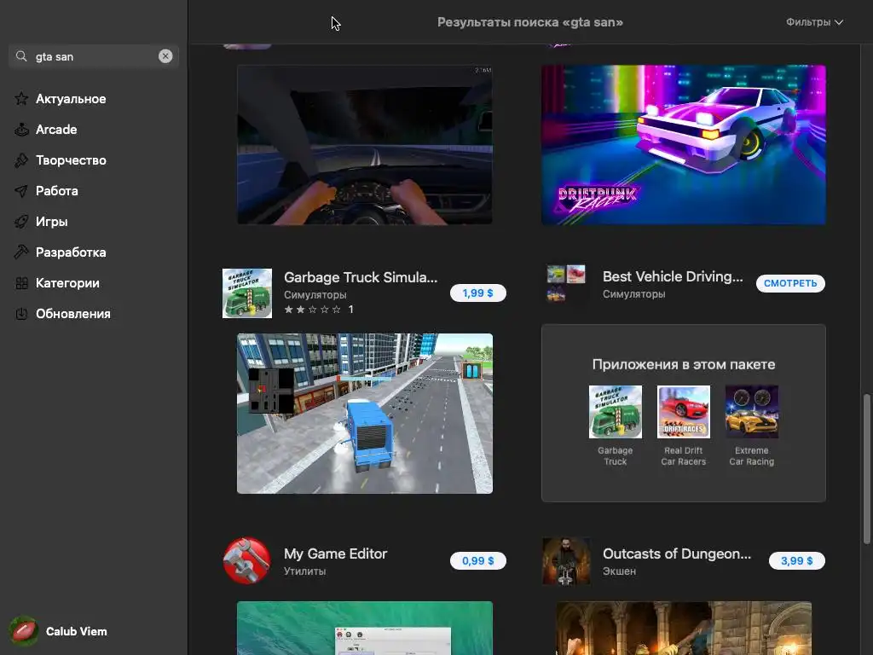Click the Приложения в этом пакете heading
Screen dimensions: 873x655
(x=683, y=364)
